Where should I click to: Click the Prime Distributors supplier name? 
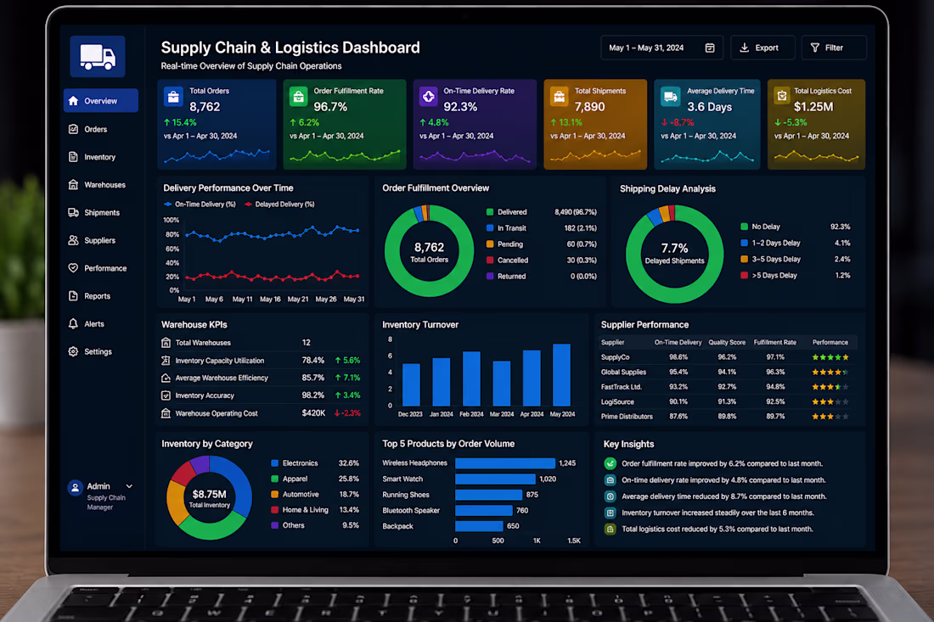627,417
